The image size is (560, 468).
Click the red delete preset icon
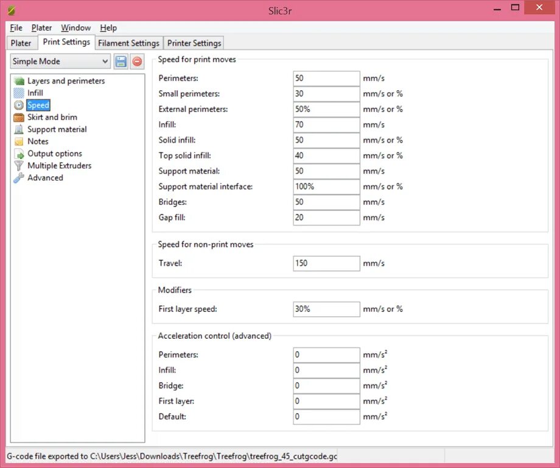click(137, 62)
